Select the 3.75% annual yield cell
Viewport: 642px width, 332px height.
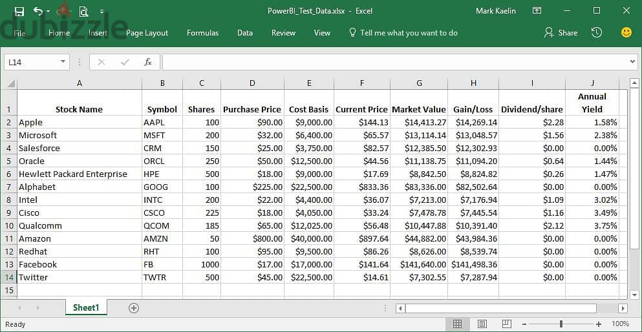tap(592, 225)
